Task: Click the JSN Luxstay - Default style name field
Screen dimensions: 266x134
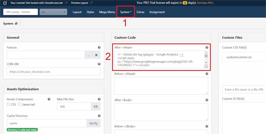Action: [x=20, y=12]
